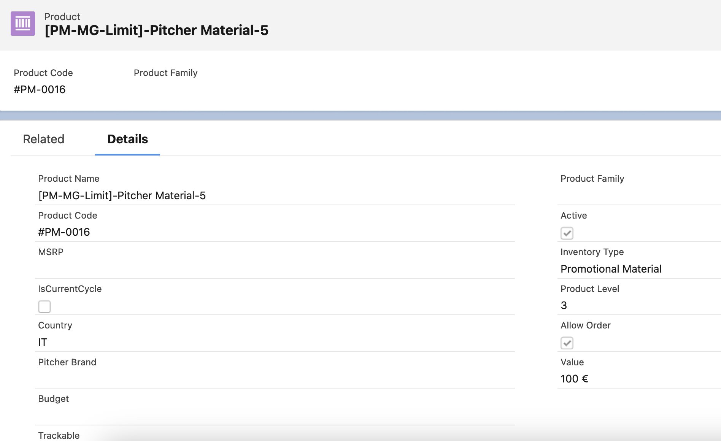Toggle the Allow Order checkbox
Screen dimensions: 721x441
click(x=567, y=343)
